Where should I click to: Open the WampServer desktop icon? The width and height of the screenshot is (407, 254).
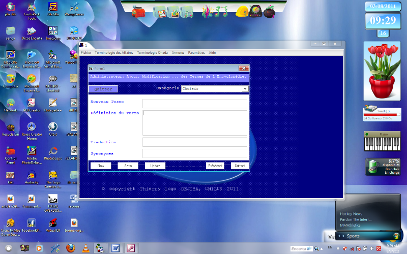coord(74,9)
